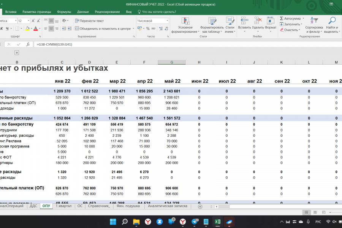Screen dimensions: 342x228
Task: Expand the outline group plus button
Action: [x=17, y=53]
